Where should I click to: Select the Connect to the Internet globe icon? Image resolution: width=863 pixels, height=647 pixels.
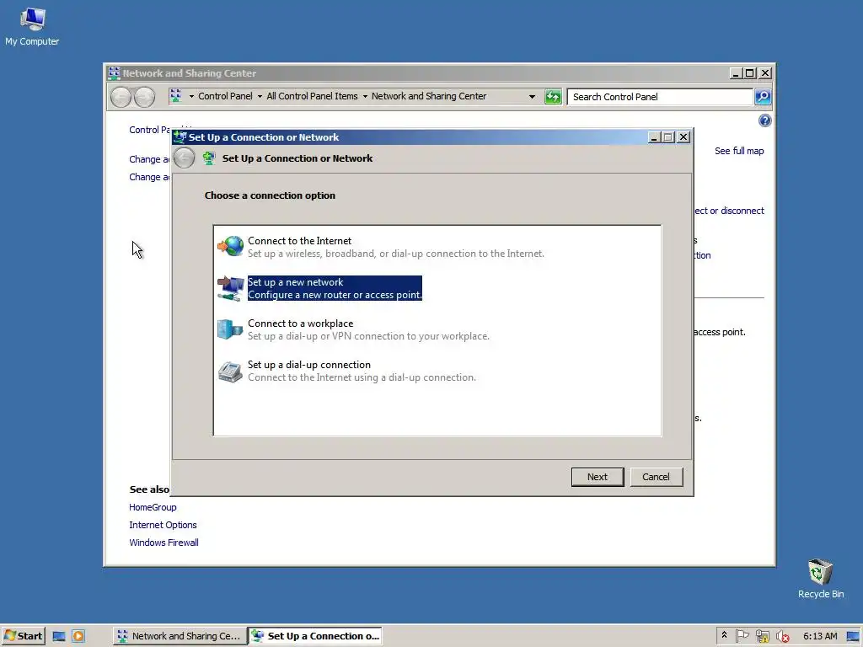pyautogui.click(x=231, y=246)
